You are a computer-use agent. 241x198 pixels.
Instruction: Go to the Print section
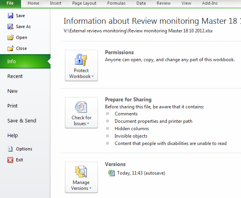12,106
